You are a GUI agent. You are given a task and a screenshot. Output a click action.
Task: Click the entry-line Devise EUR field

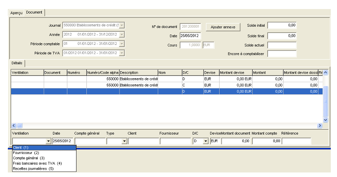[x=215, y=141]
